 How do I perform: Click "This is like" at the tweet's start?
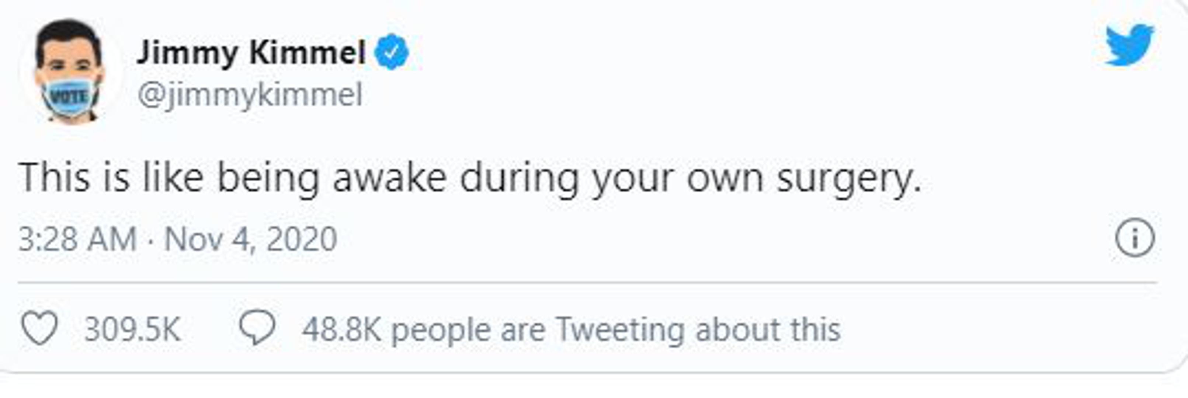click(x=111, y=178)
